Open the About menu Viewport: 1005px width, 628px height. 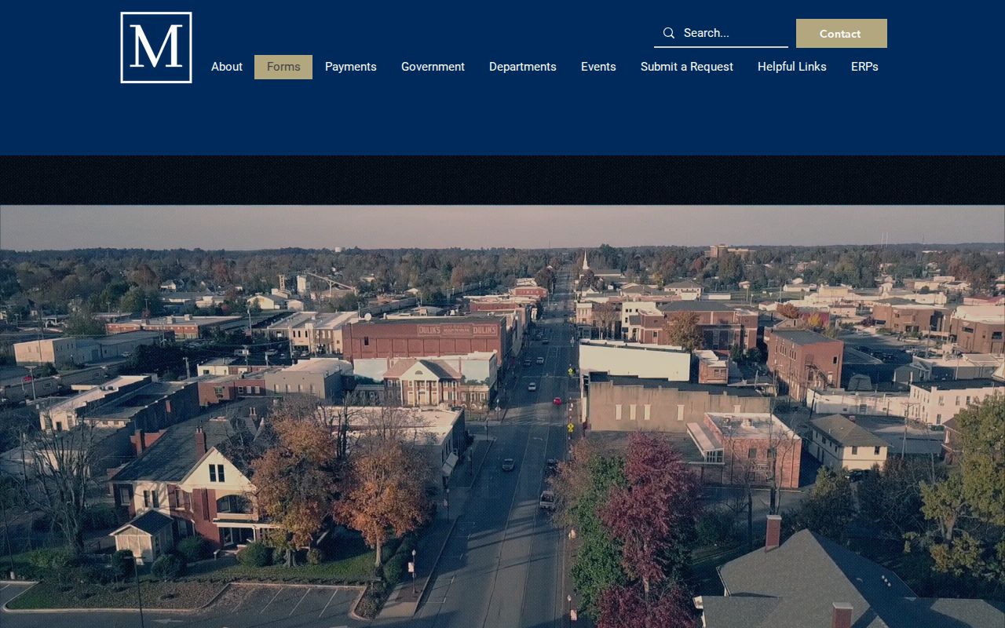[x=227, y=67]
